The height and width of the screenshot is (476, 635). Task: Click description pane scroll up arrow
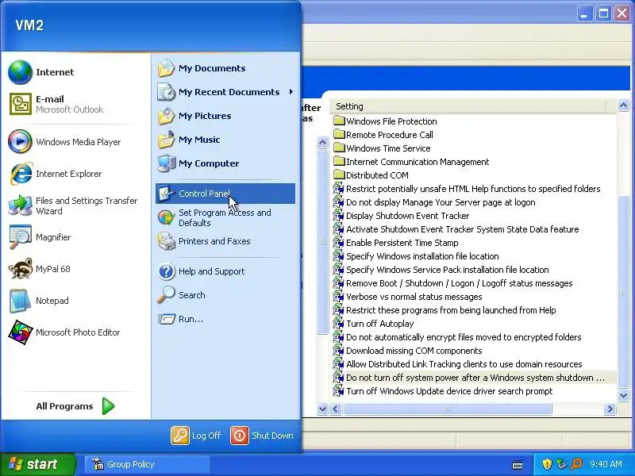pyautogui.click(x=322, y=143)
